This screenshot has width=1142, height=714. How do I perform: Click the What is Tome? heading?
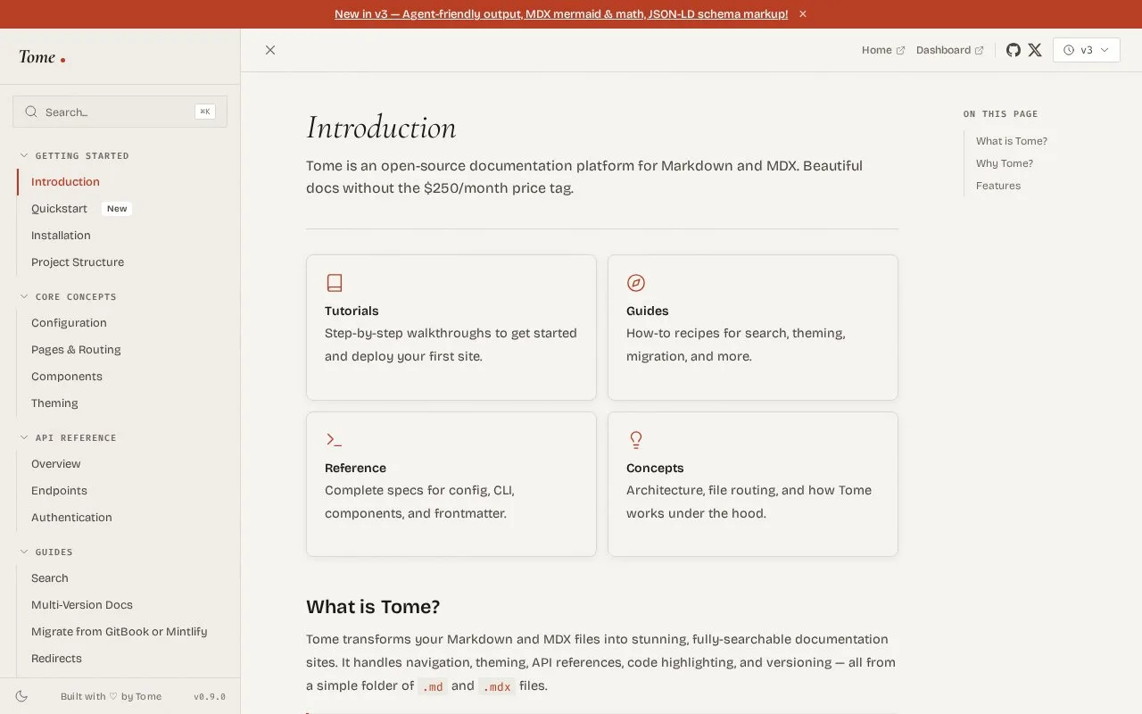[x=373, y=607]
